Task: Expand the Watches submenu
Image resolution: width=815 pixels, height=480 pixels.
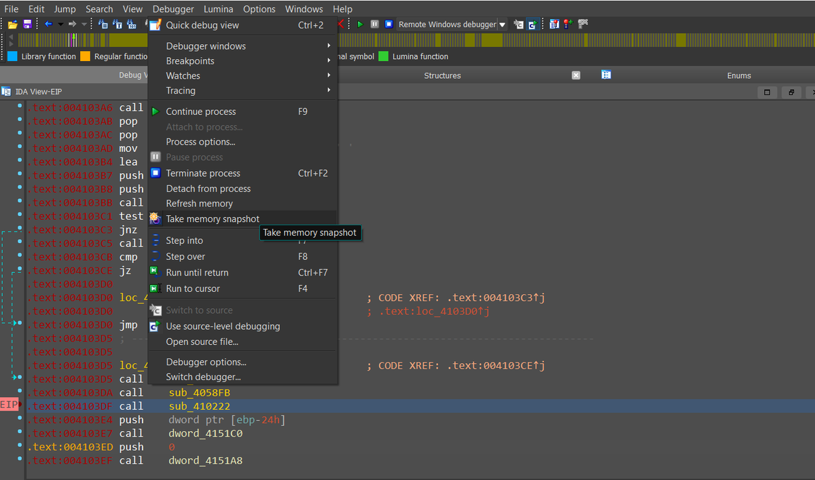Action: 242,76
